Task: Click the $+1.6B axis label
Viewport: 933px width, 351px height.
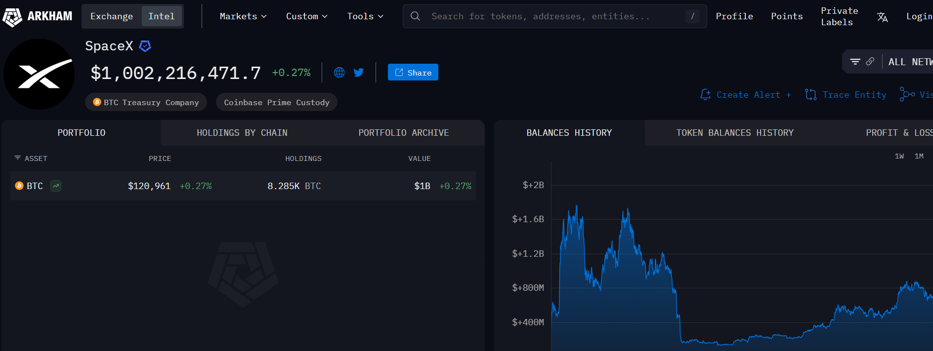Action: [x=528, y=219]
